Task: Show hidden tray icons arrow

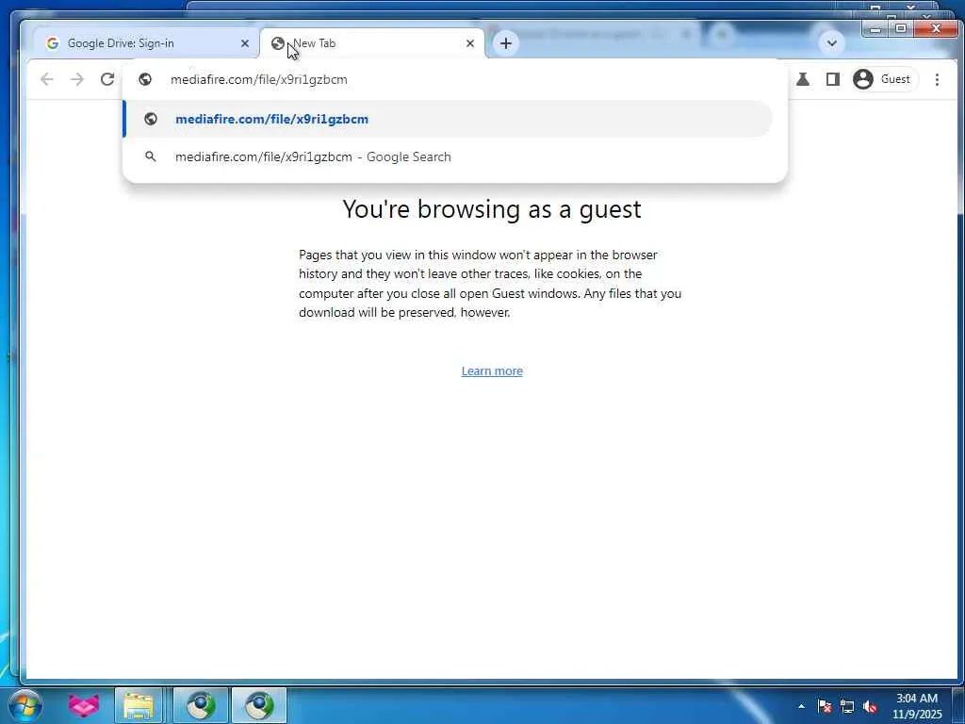Action: (x=801, y=706)
